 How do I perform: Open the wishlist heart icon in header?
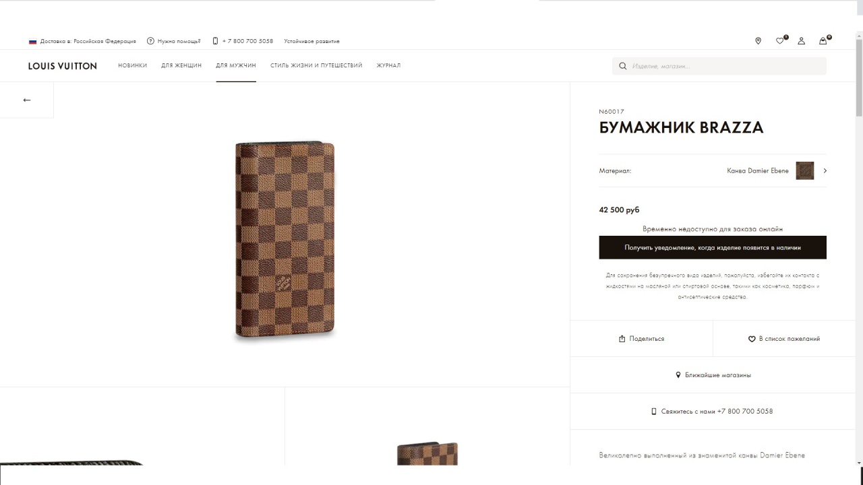(780, 41)
